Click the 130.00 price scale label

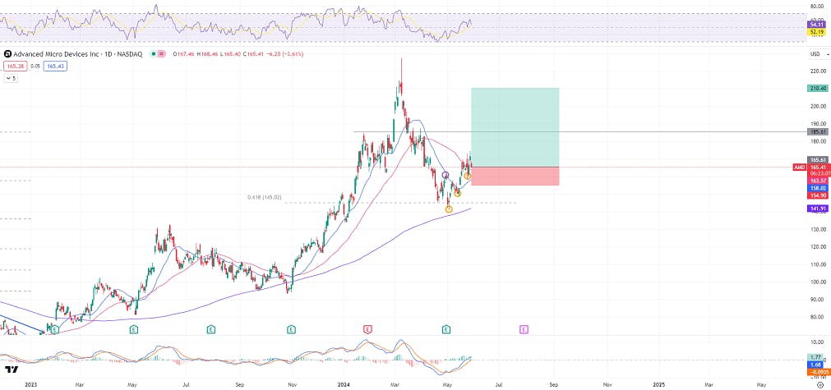point(817,229)
